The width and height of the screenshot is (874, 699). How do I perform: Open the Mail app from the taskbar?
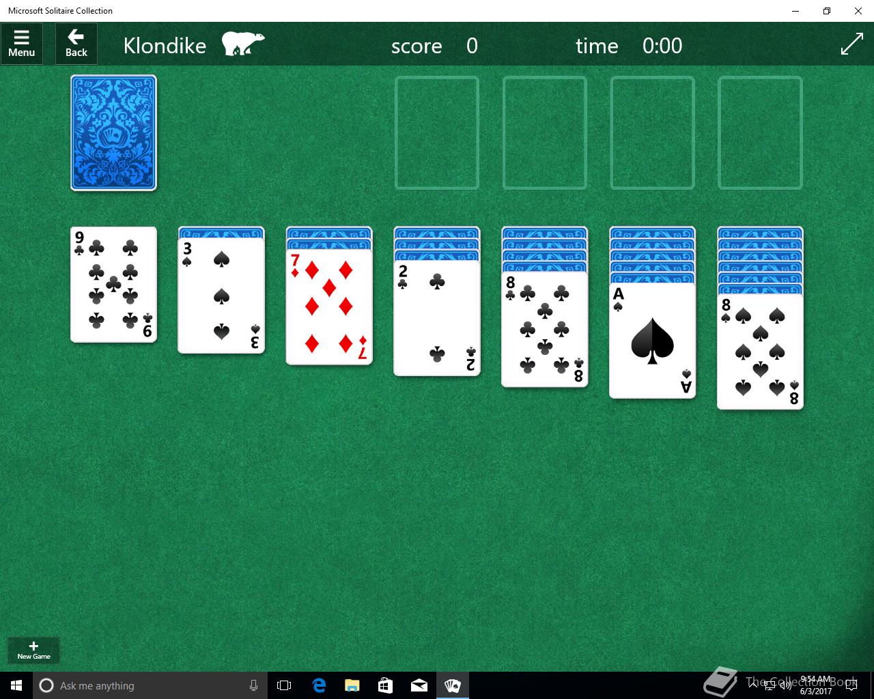(x=419, y=685)
